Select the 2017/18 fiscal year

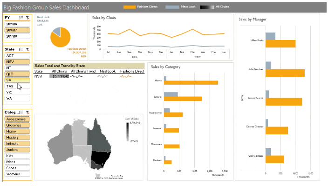pos(17,36)
